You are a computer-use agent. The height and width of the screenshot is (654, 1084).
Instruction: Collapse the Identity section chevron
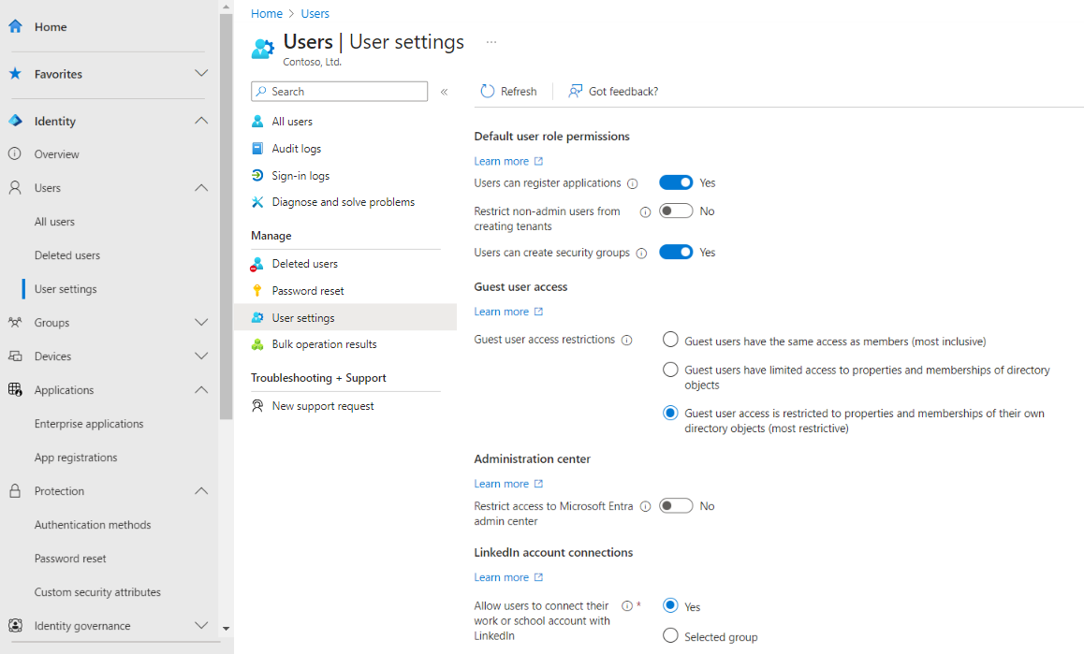coord(201,120)
